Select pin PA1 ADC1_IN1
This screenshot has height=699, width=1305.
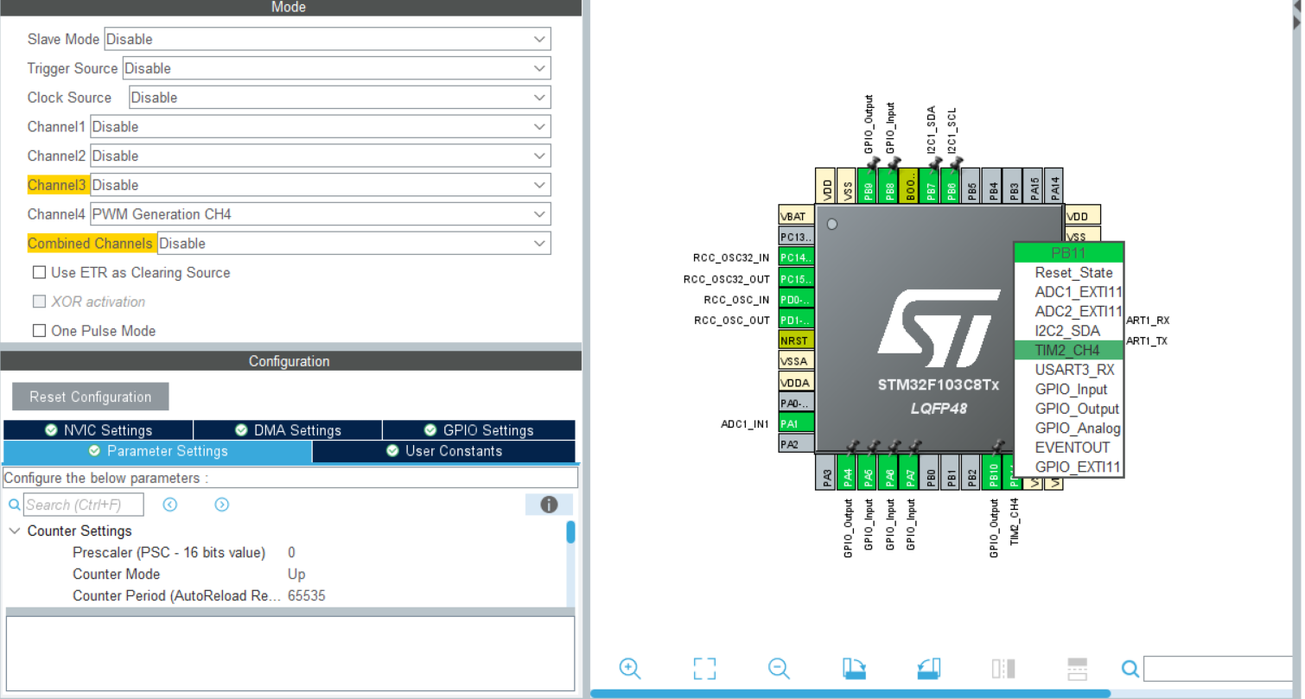pyautogui.click(x=796, y=423)
